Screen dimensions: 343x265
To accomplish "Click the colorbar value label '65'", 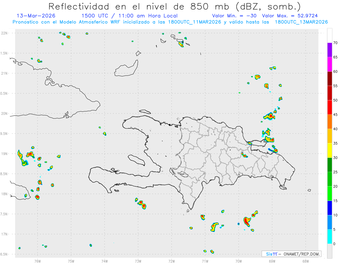I will tap(335, 57).
